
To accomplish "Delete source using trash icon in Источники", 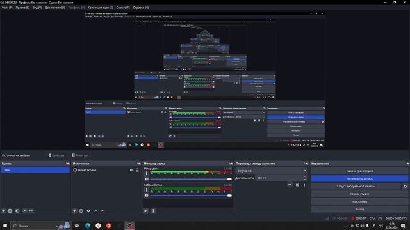I will tap(81, 211).
